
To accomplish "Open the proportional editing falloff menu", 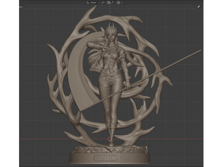I will [122, 3].
